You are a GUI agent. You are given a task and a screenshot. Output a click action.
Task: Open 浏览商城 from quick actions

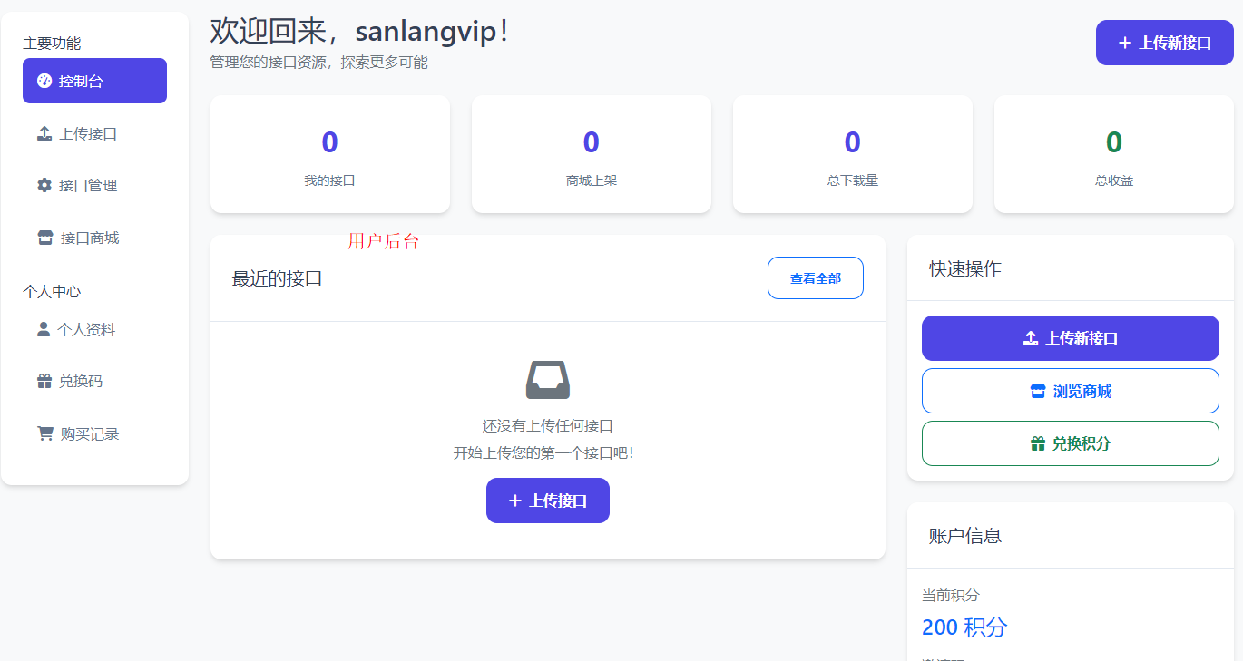1070,390
